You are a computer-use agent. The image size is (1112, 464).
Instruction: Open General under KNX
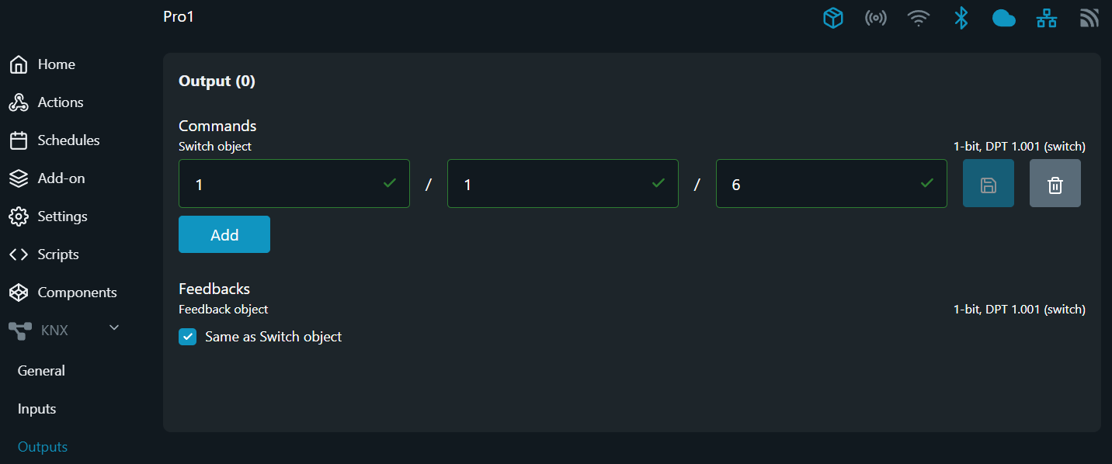click(x=42, y=371)
